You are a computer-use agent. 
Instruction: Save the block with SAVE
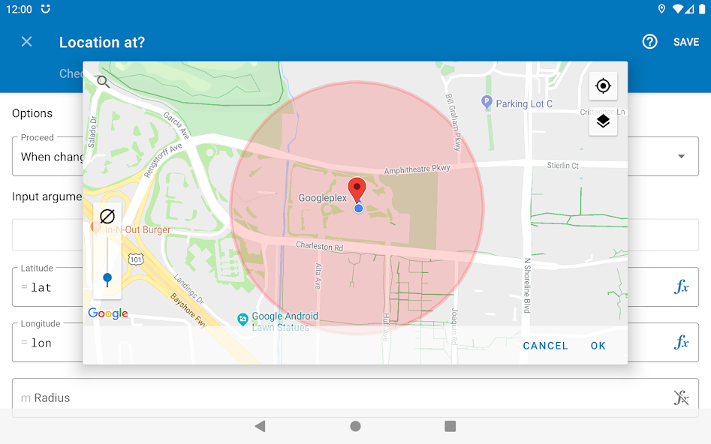[x=686, y=42]
